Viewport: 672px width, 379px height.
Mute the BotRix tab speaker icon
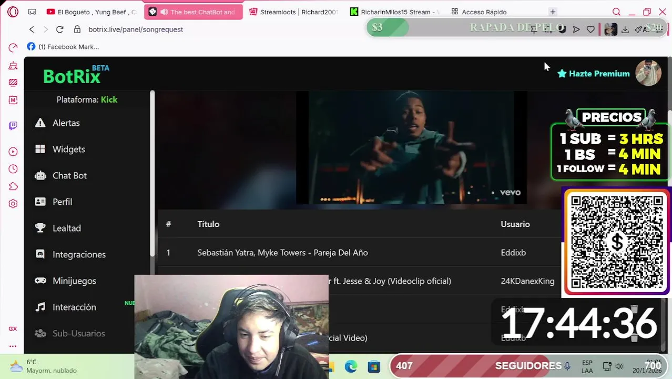coord(164,12)
